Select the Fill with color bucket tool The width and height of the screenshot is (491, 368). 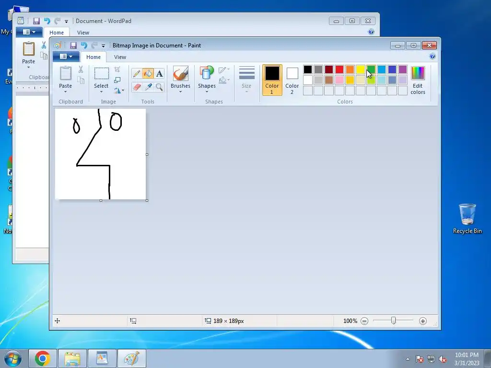[148, 73]
